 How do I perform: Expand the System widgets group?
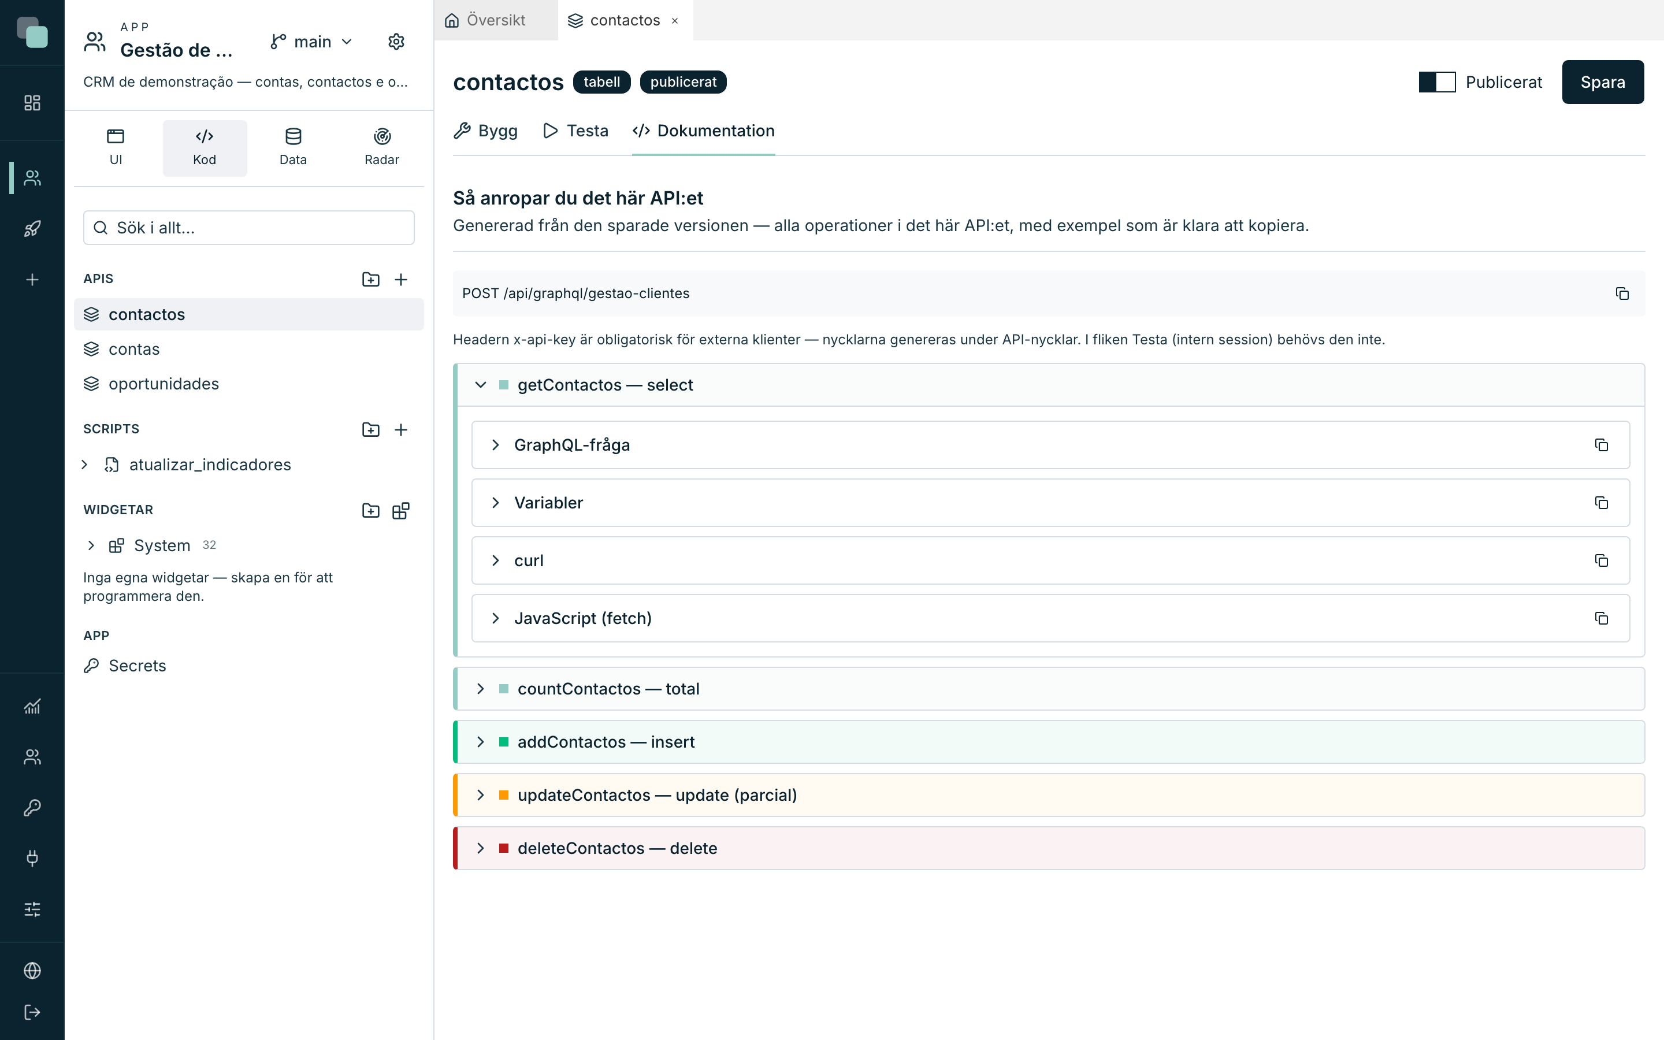tap(91, 545)
